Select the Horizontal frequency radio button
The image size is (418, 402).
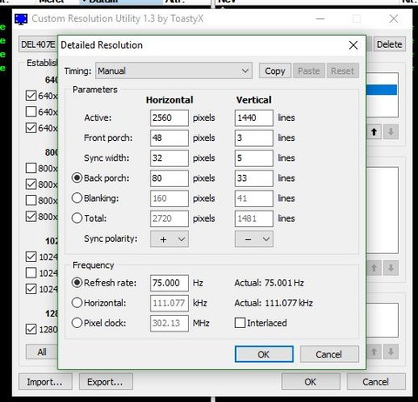(77, 303)
